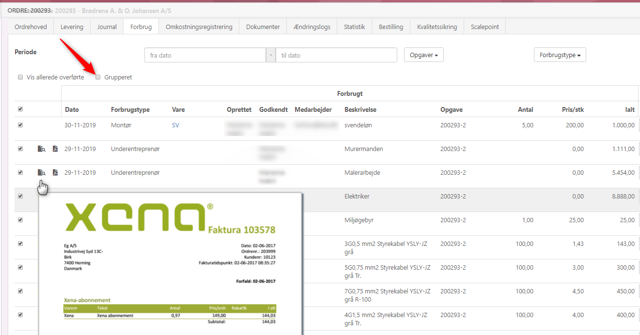Open document preview icon for Malerarbejde row

[x=42, y=173]
